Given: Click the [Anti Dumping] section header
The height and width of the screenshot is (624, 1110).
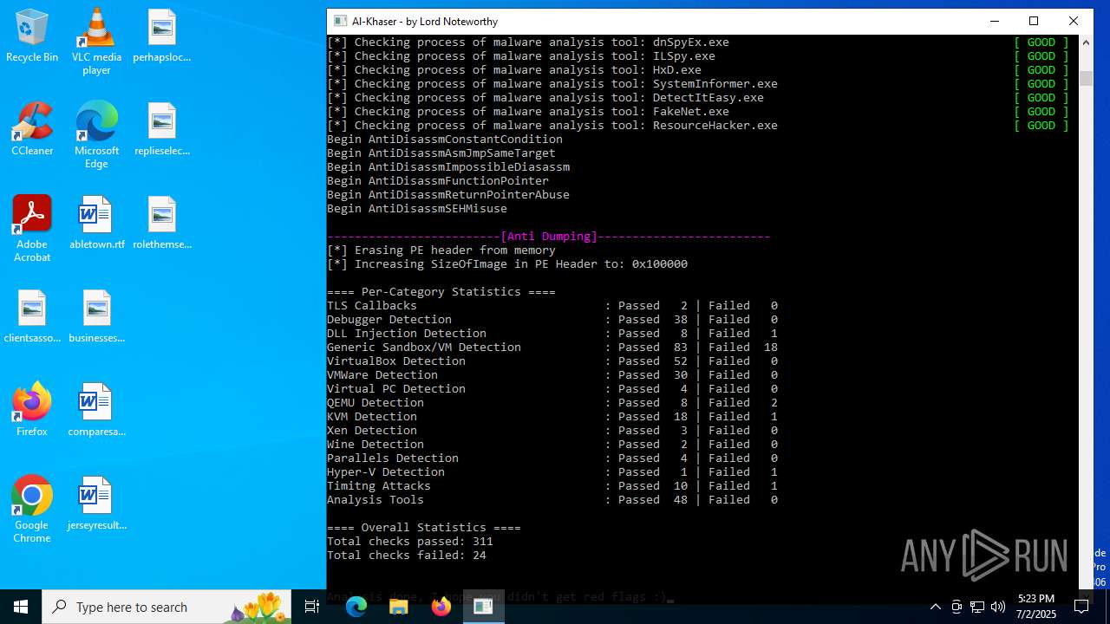Looking at the screenshot, I should (549, 237).
